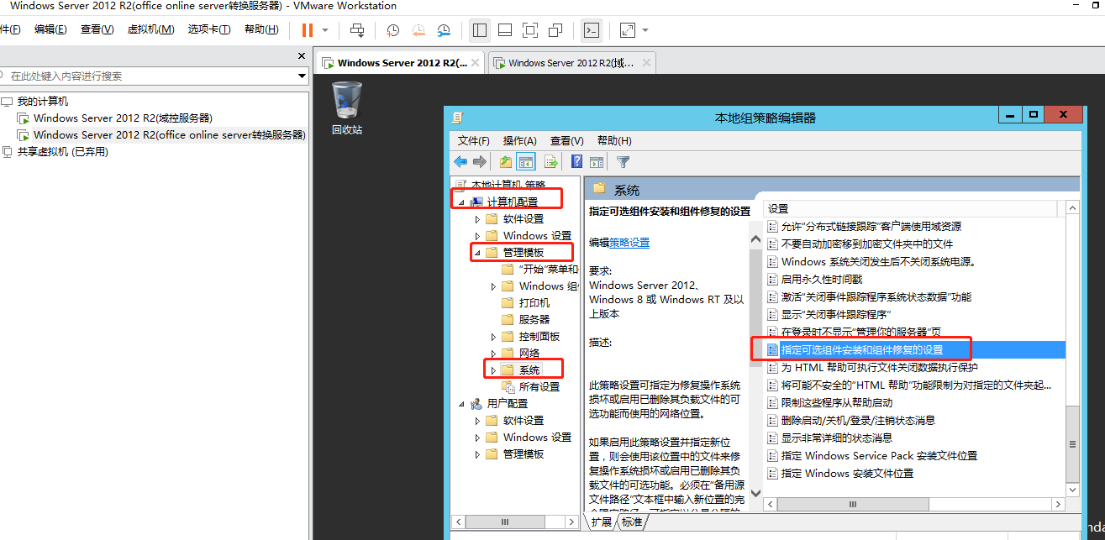Close the active Windows Server 2012 R2 tab
Screen dimensions: 1105x540
(476, 63)
